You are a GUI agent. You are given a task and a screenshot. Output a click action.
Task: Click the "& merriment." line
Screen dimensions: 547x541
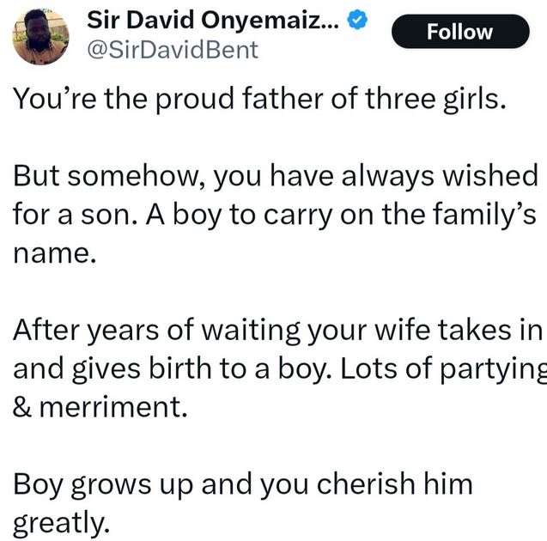[100, 407]
